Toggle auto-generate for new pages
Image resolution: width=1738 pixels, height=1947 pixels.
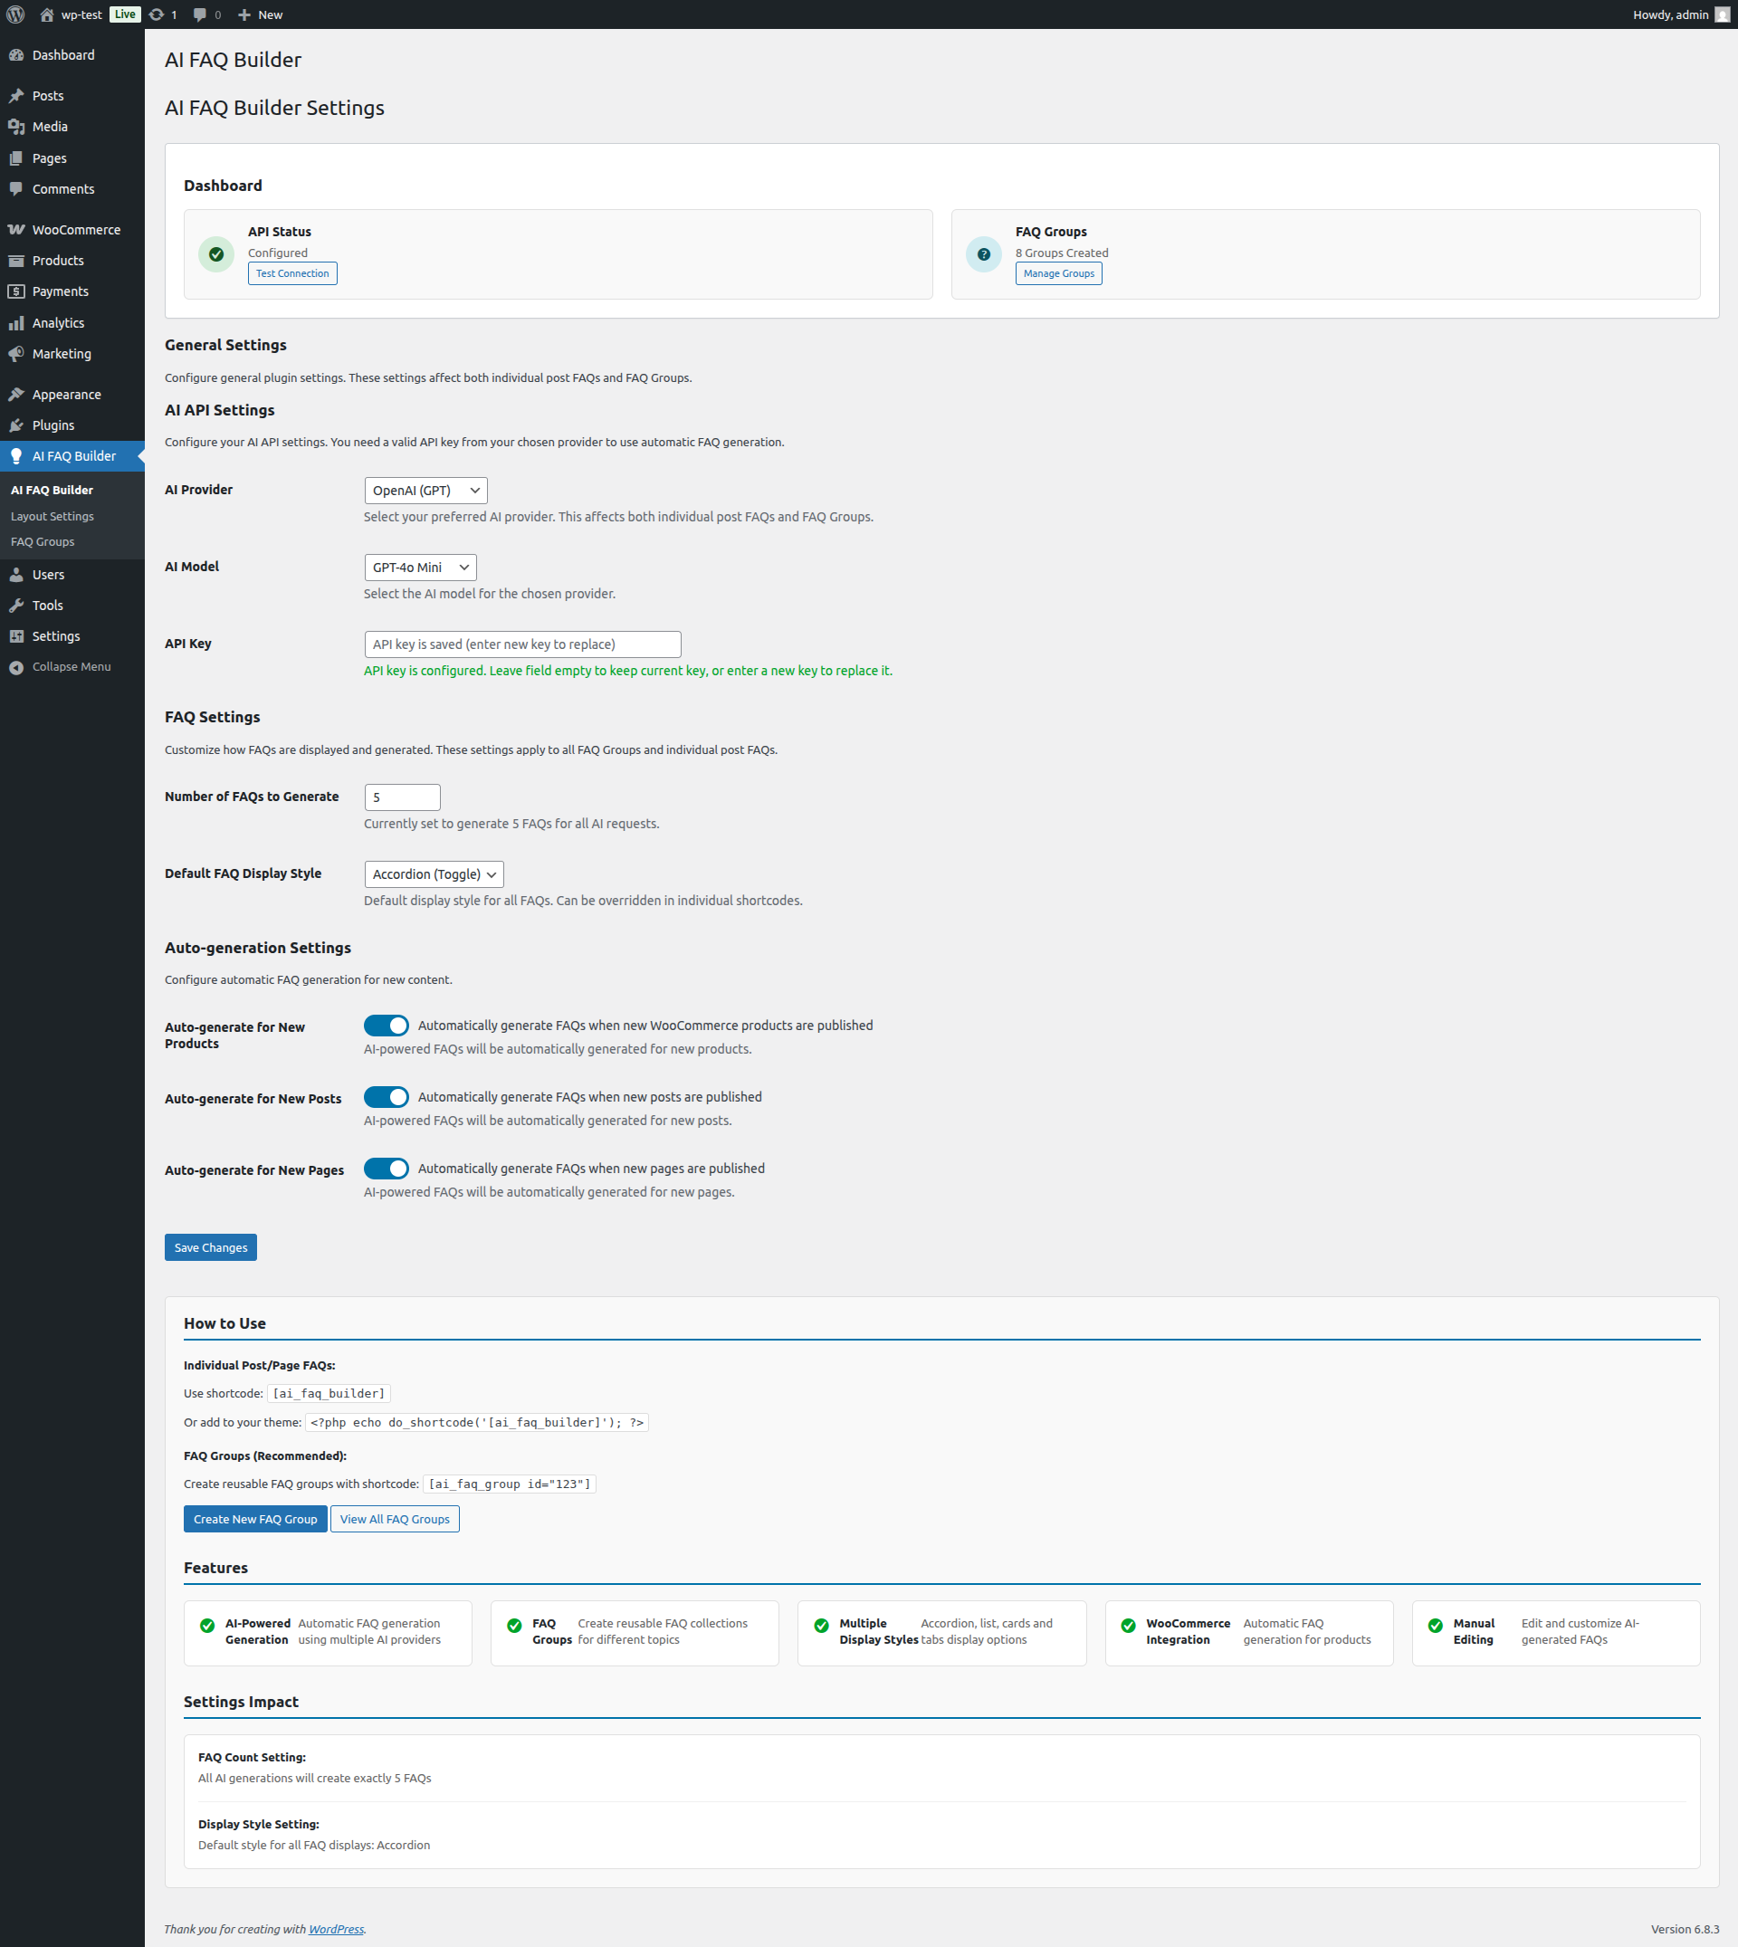click(x=386, y=1169)
